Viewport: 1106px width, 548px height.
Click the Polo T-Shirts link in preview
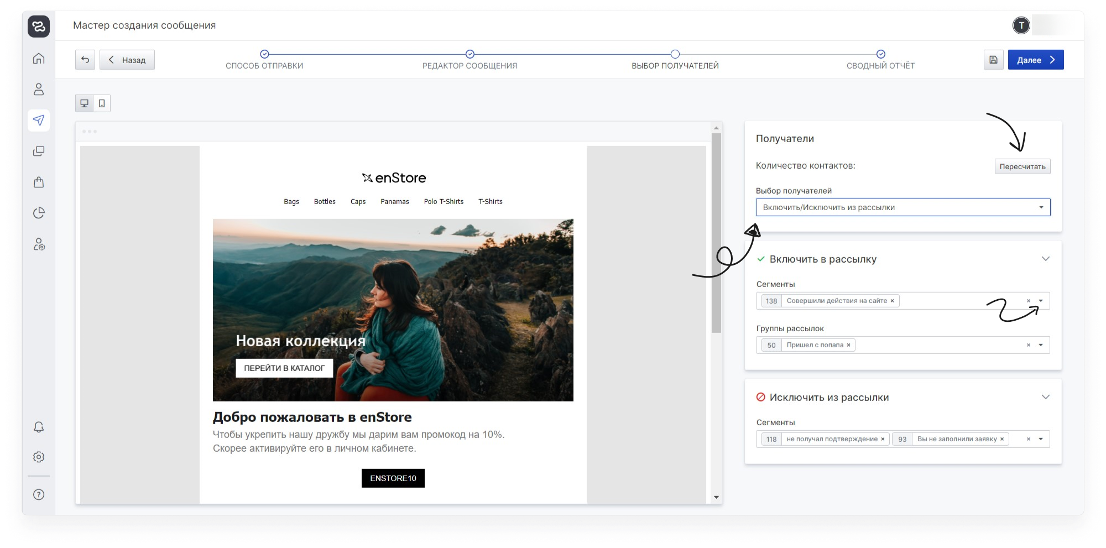pyautogui.click(x=444, y=202)
